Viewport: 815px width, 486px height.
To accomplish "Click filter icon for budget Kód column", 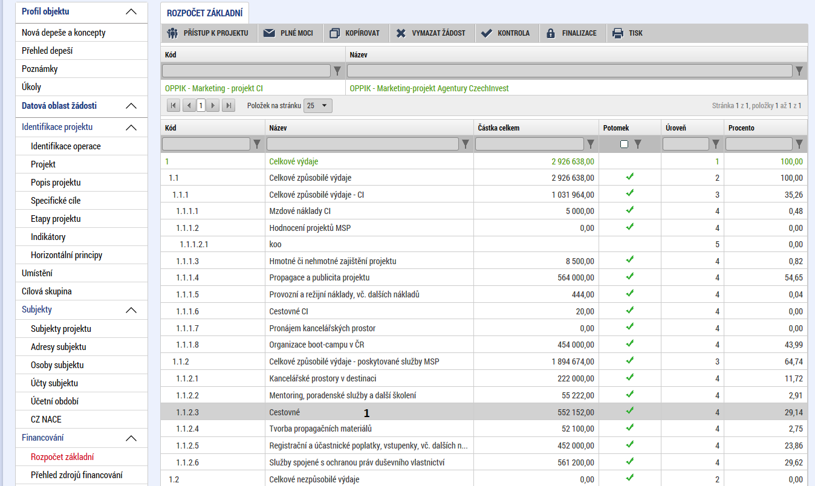I will (257, 144).
